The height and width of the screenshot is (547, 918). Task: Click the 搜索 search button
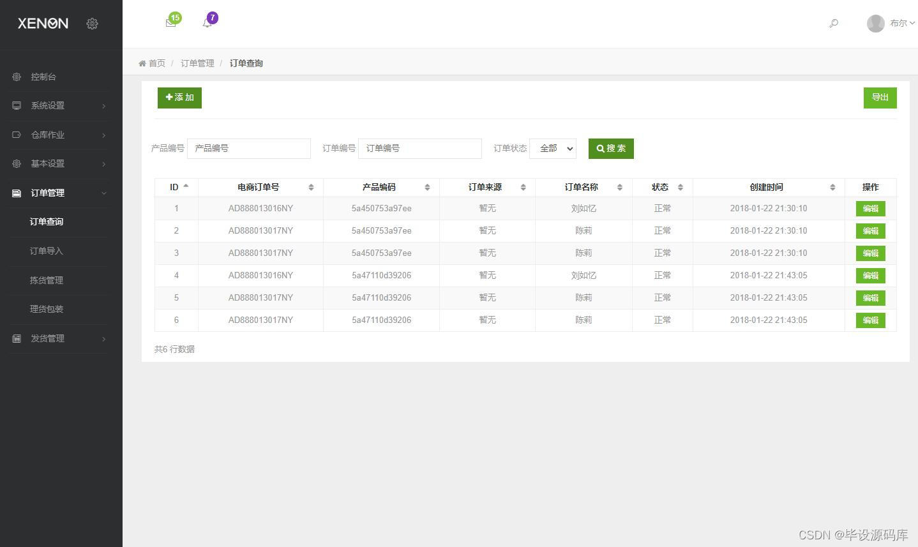tap(611, 149)
